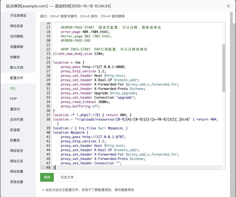The height and width of the screenshot is (197, 236).
Task: Open the 子目录绑定 tab
Action: pyautogui.click(x=18, y=16)
